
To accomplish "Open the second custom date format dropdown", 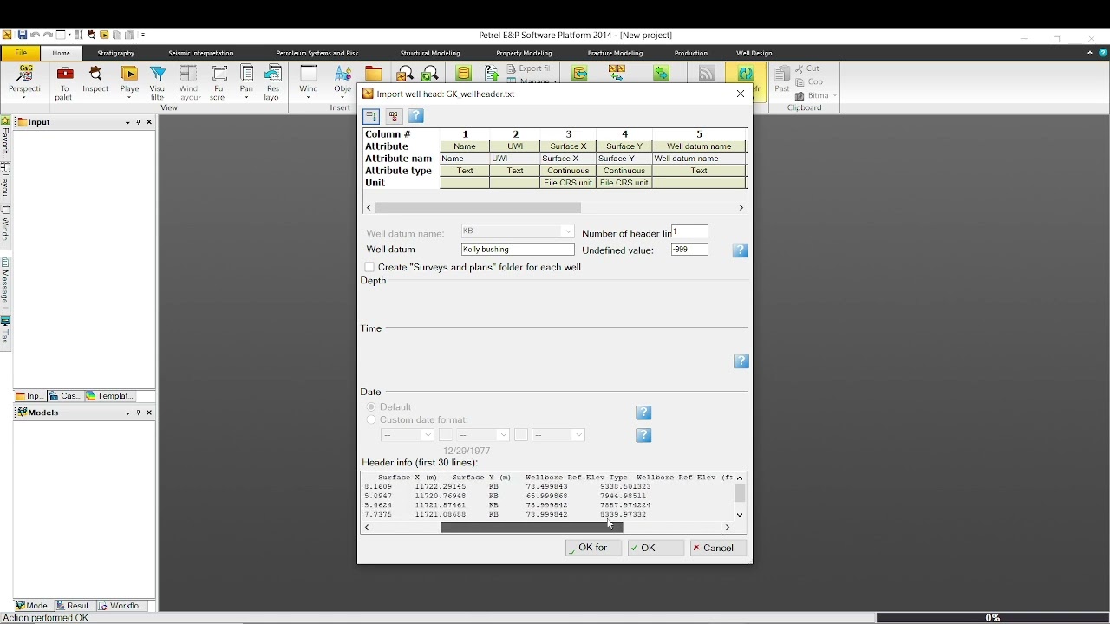I will pyautogui.click(x=503, y=435).
